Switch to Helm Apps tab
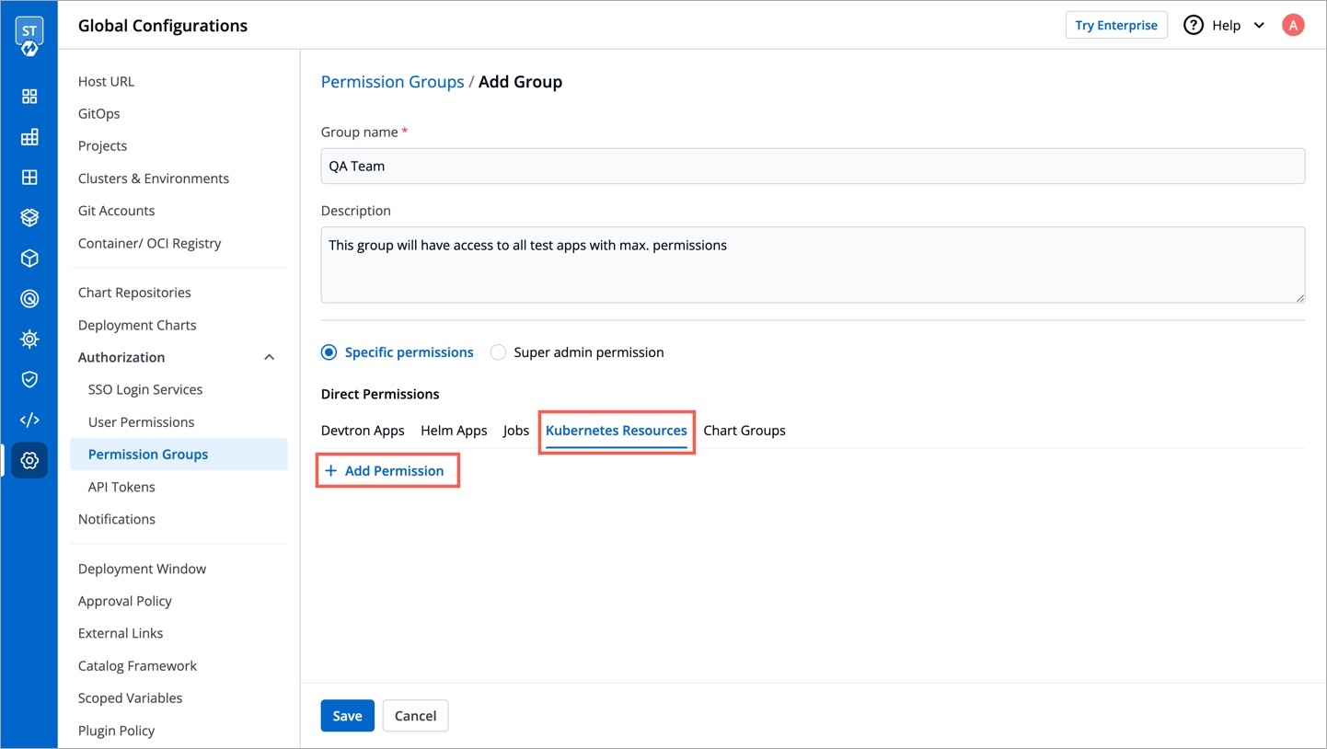Image resolution: width=1327 pixels, height=749 pixels. tap(454, 431)
